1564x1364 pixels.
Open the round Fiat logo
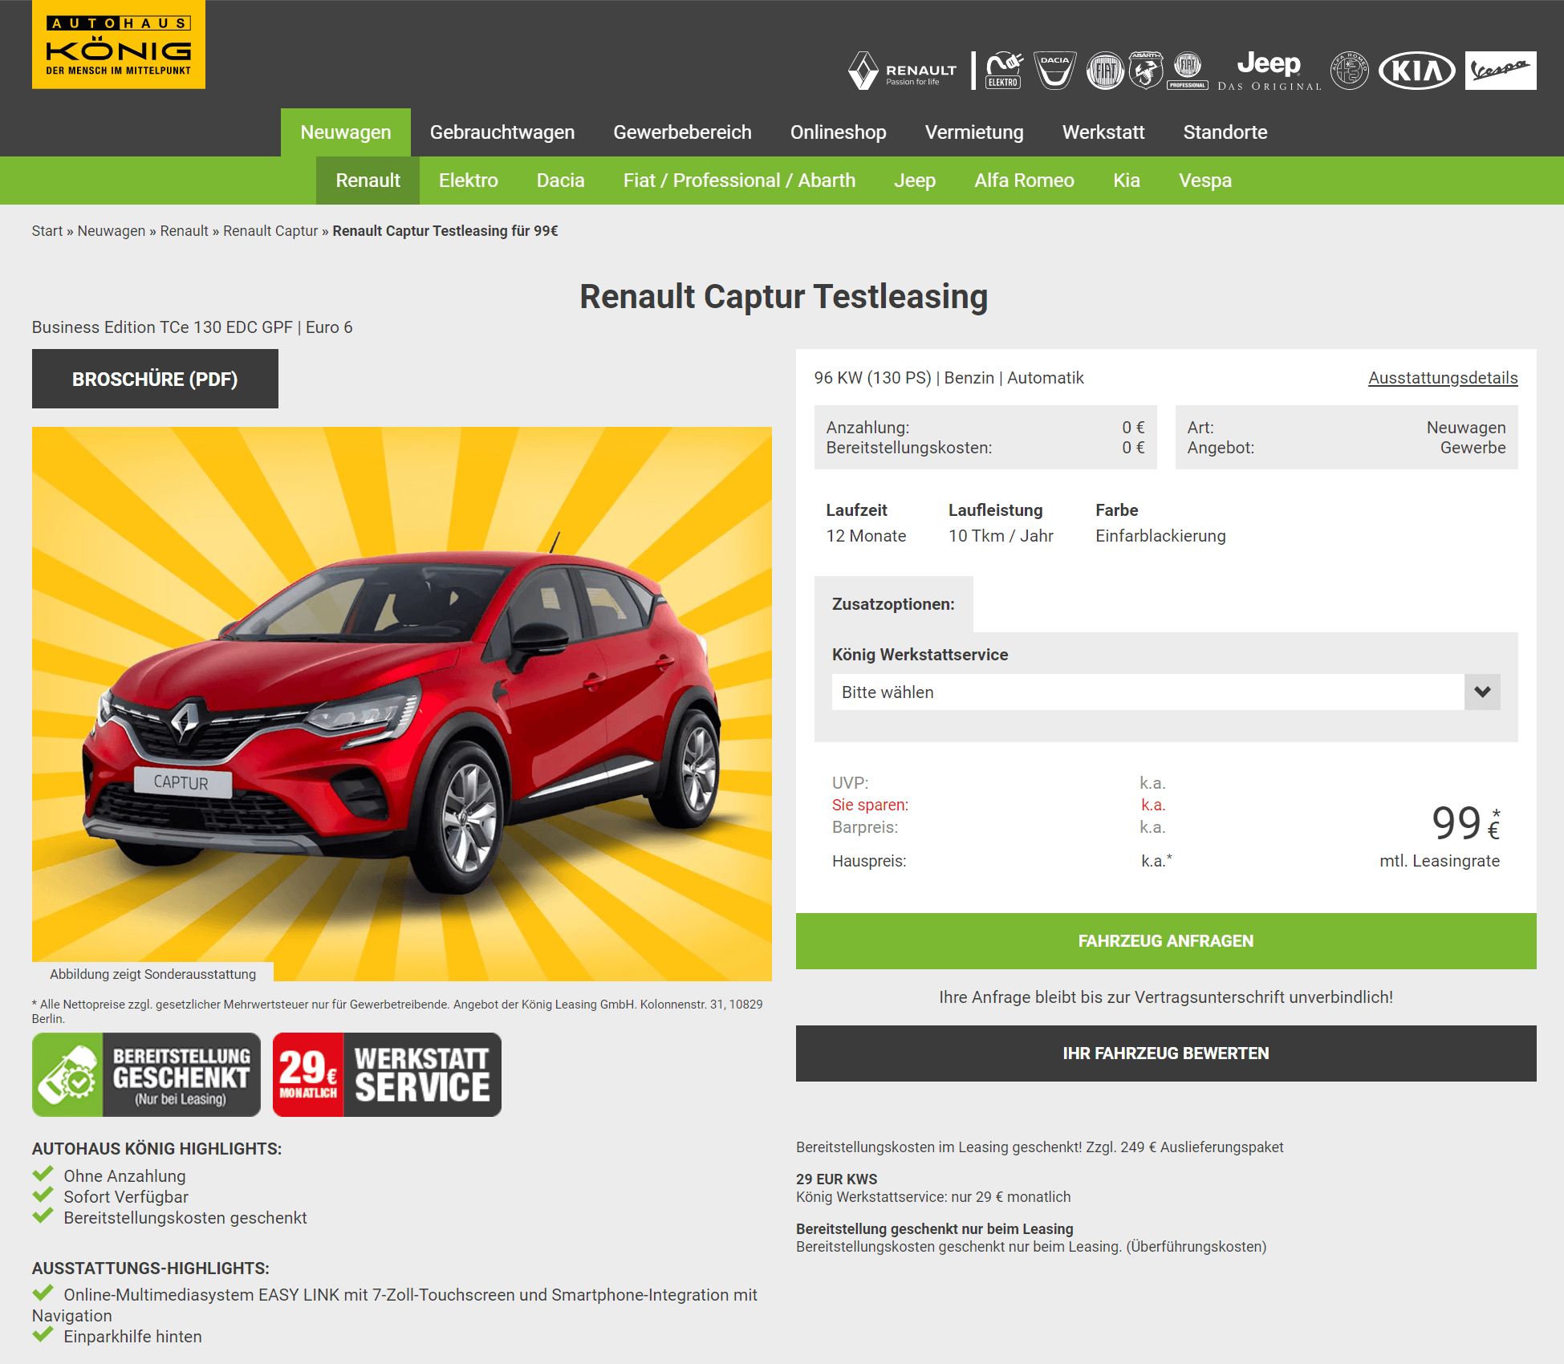1105,71
